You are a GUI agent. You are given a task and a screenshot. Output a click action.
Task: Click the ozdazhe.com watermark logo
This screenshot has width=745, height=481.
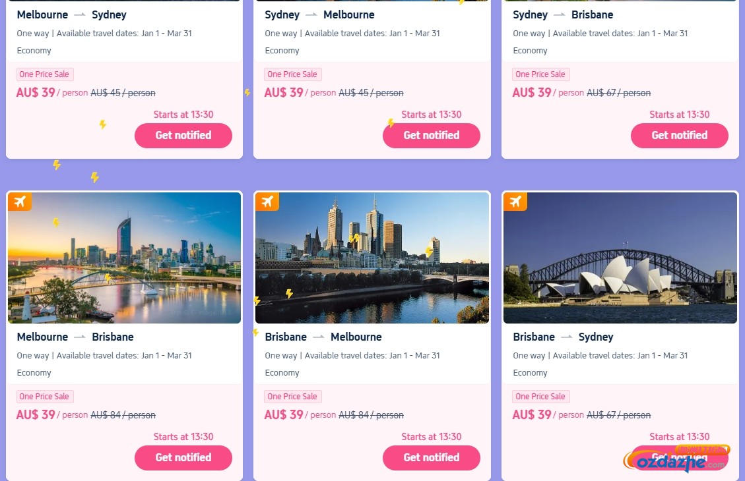676,459
